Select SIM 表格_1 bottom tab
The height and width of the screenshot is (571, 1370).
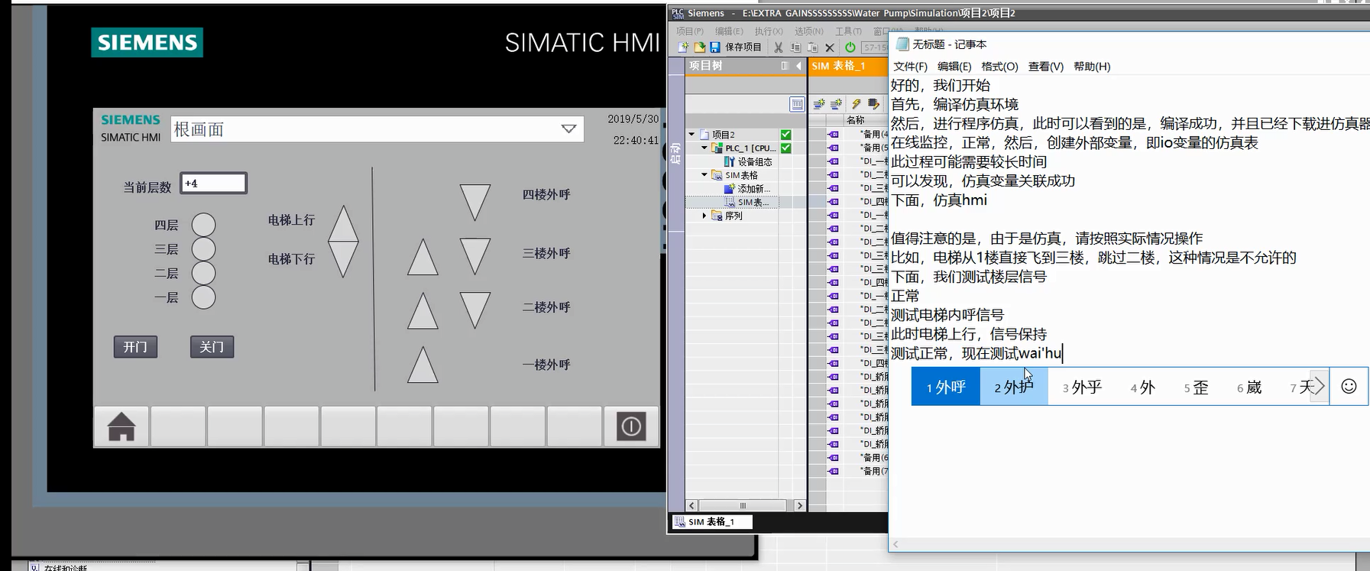(711, 522)
